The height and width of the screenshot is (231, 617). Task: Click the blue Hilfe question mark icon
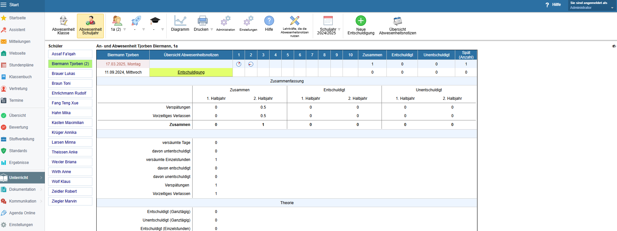(269, 21)
